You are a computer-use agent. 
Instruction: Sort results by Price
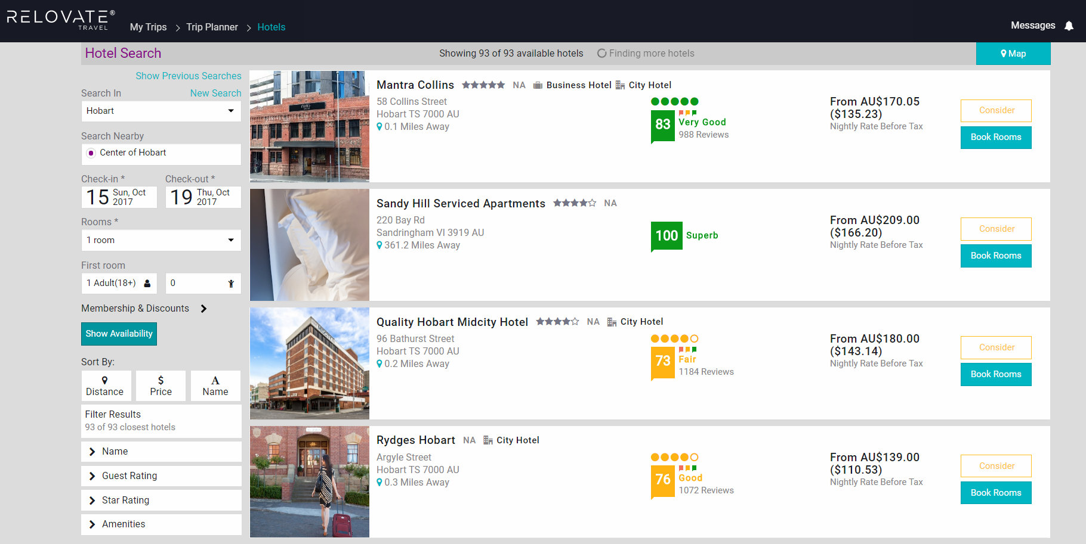pos(161,386)
